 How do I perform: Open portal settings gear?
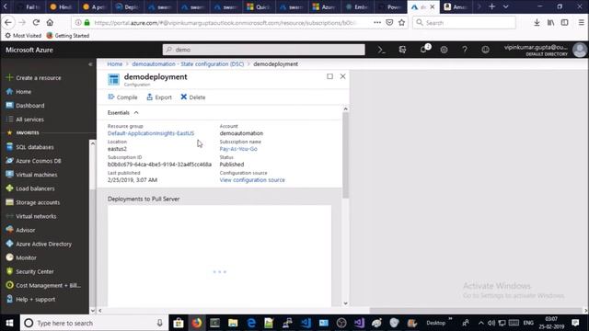pos(444,50)
